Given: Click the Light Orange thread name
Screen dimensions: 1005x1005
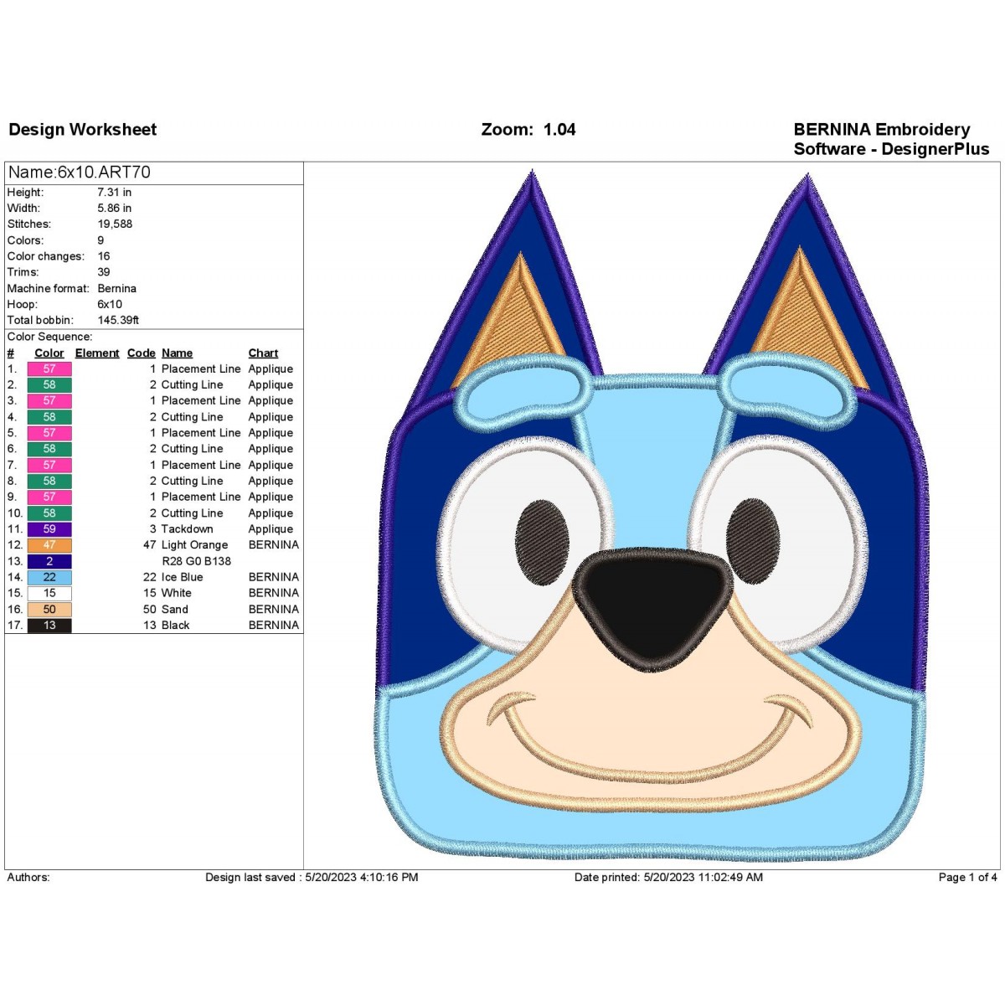Looking at the screenshot, I should point(194,545).
